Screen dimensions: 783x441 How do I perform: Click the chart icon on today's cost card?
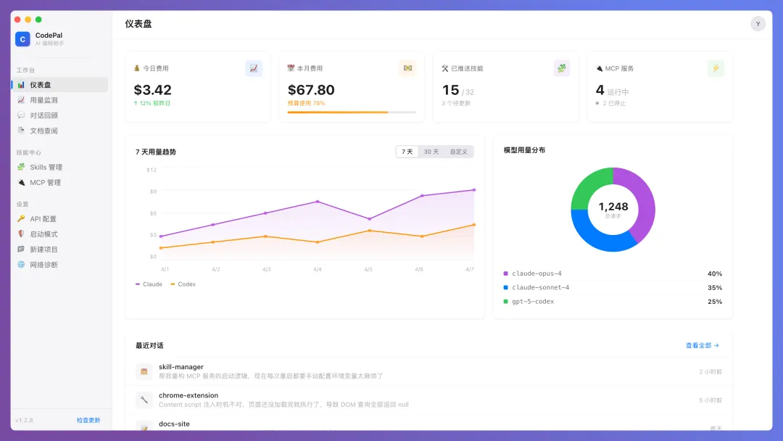pos(254,68)
